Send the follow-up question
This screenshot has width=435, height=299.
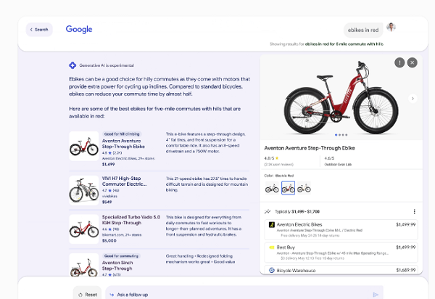(376, 294)
